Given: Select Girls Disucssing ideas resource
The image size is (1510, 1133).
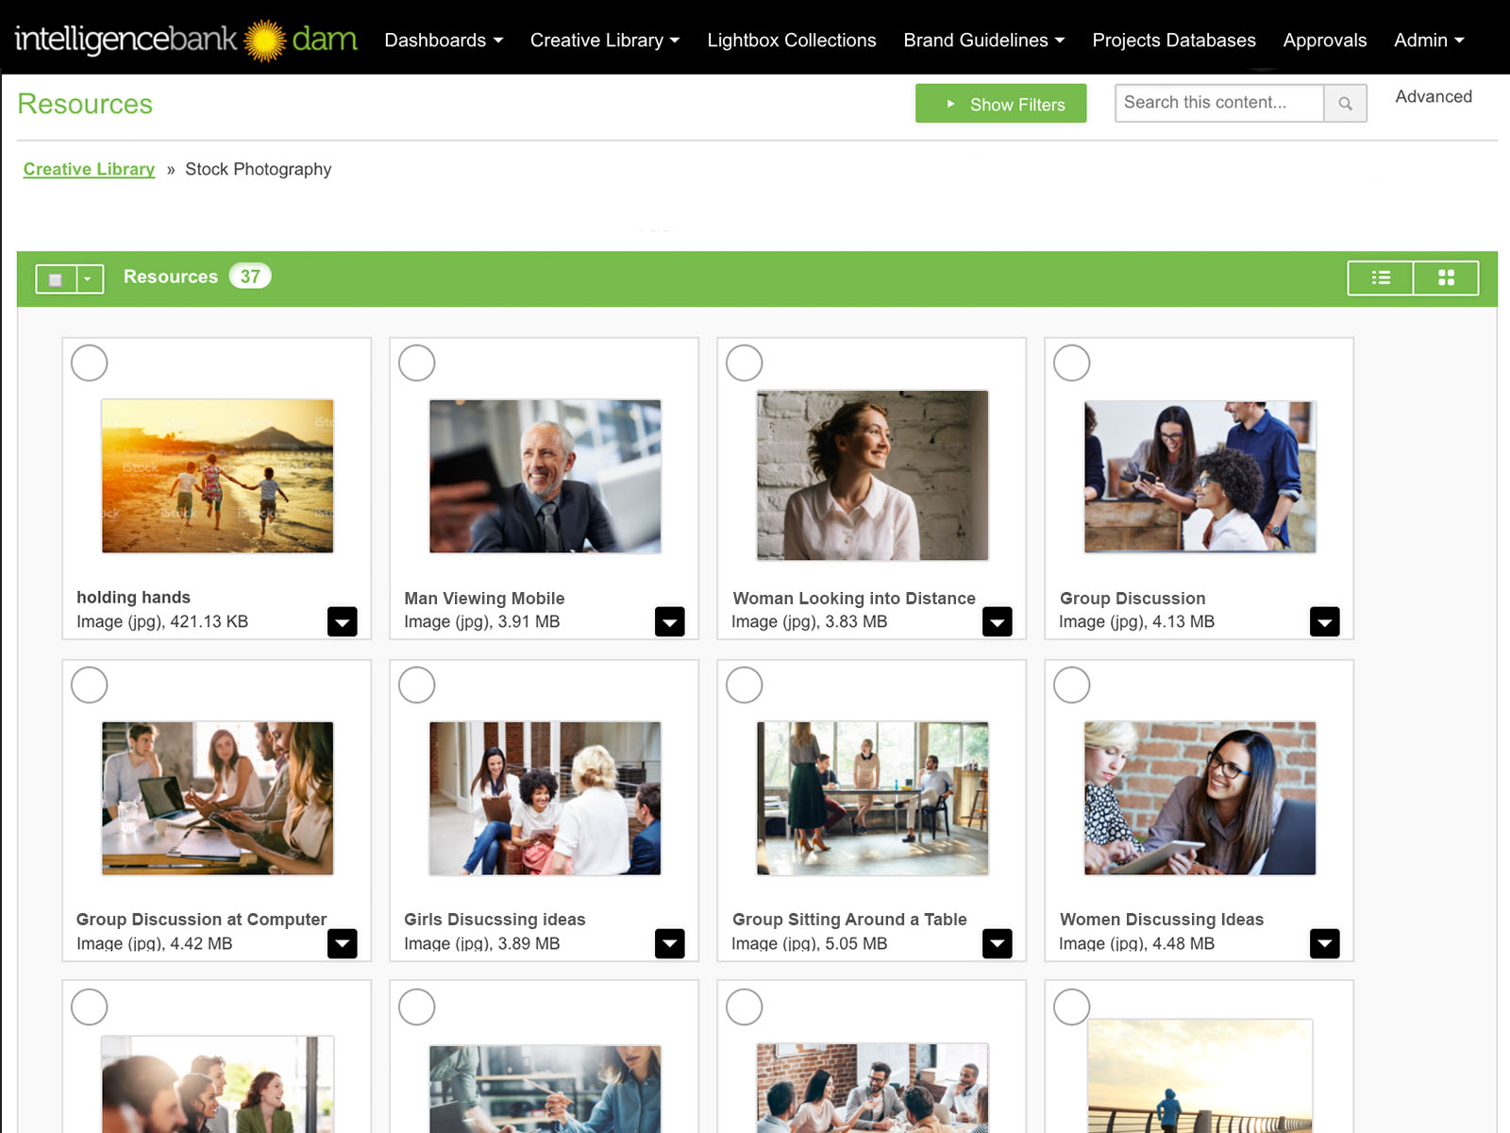Looking at the screenshot, I should (417, 685).
